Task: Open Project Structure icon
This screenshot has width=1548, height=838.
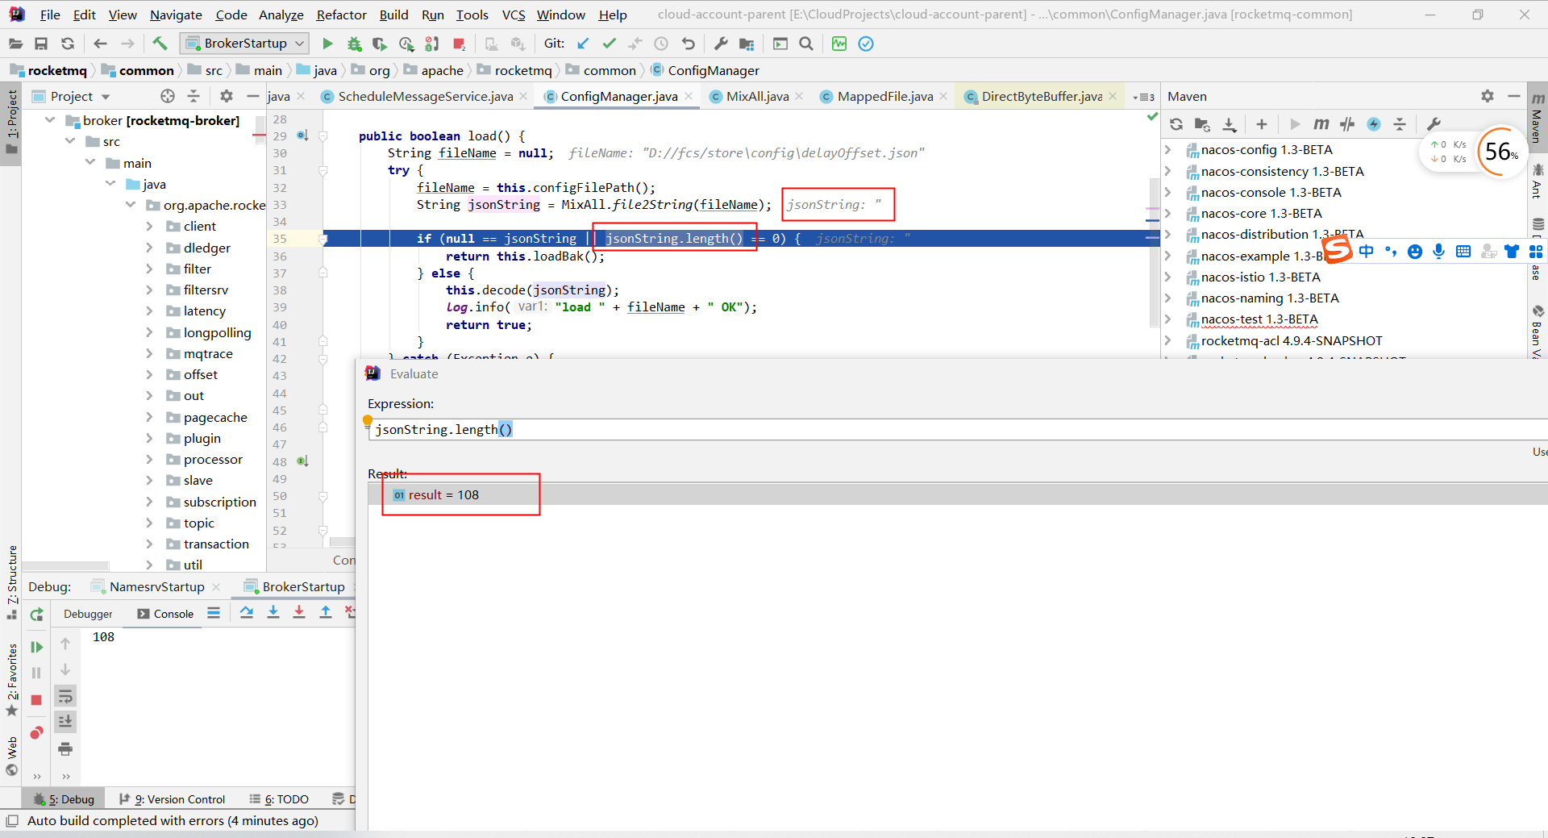Action: tap(747, 44)
